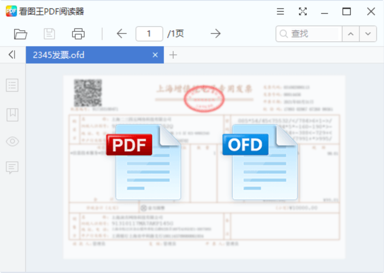Jump to previous search result
This screenshot has width=384, height=273.
click(x=351, y=34)
